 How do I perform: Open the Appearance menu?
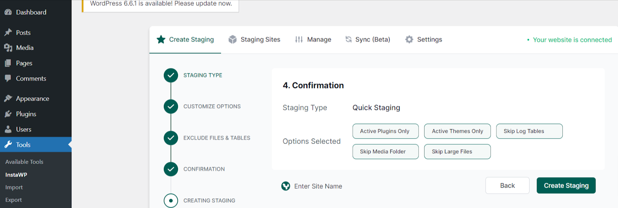tap(36, 98)
